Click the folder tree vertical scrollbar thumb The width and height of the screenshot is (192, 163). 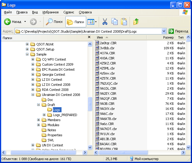pyautogui.click(x=90, y=104)
